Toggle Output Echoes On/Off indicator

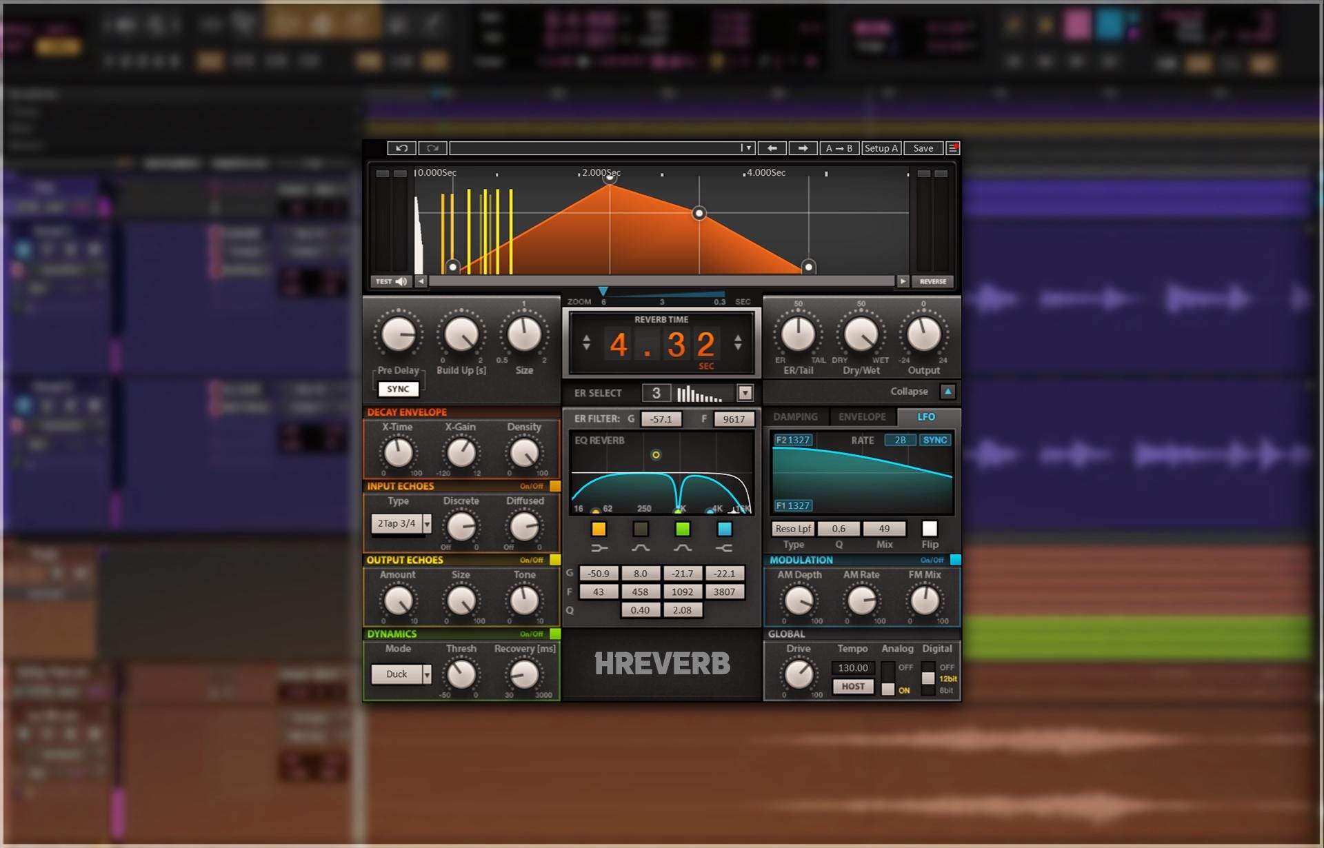pyautogui.click(x=555, y=560)
